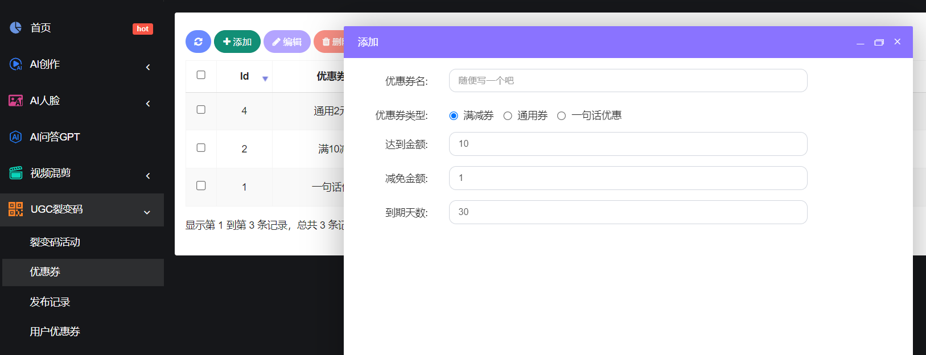Click the green 添加 button
The image size is (926, 355).
237,42
